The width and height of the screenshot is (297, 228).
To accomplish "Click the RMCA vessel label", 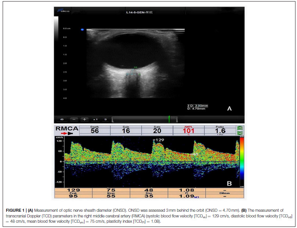I will tap(67, 128).
